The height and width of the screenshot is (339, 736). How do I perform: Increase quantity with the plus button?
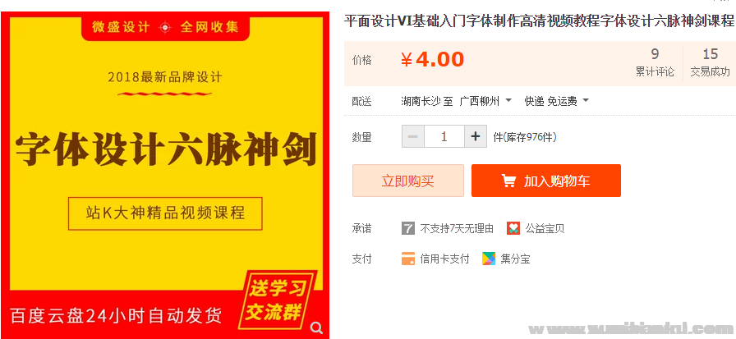pyautogui.click(x=476, y=137)
